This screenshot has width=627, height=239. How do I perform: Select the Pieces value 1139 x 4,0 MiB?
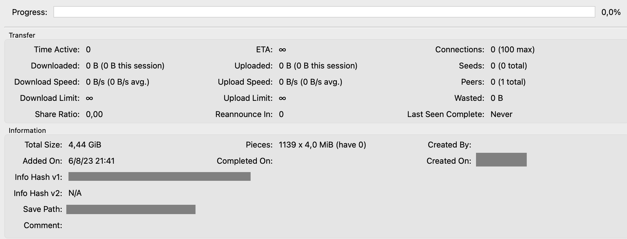point(322,144)
